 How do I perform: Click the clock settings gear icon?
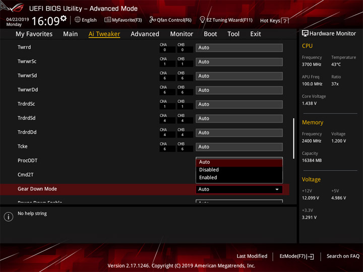point(64,18)
